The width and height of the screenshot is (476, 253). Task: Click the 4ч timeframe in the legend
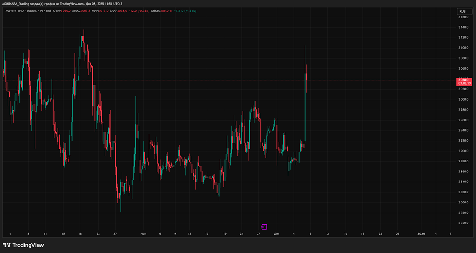[x=41, y=11]
